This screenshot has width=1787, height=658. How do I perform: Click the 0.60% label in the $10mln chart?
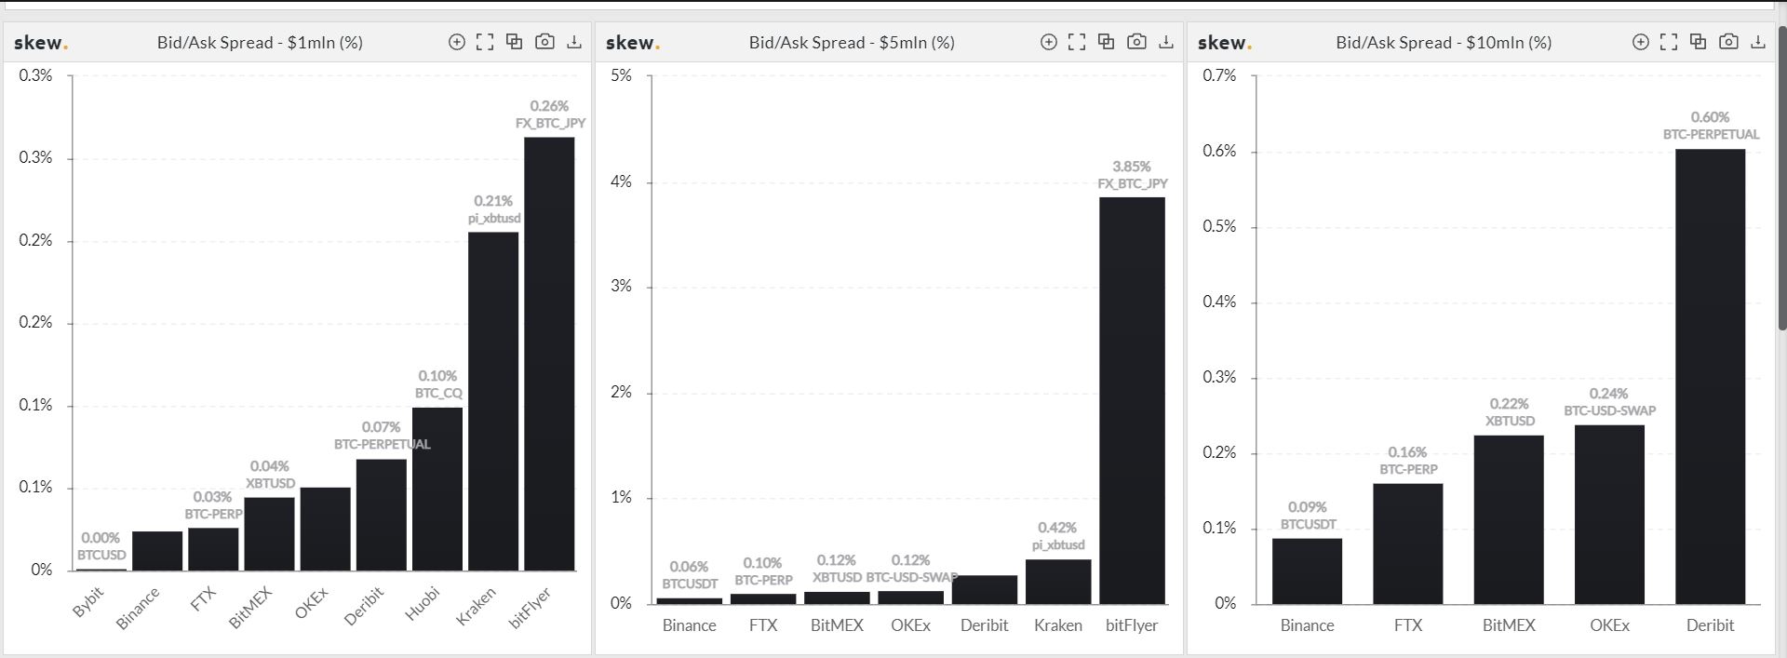1710,117
